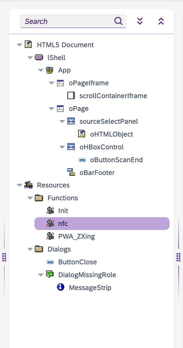This screenshot has width=183, height=348.
Task: Click the search magnifier icon
Action: 119,21
